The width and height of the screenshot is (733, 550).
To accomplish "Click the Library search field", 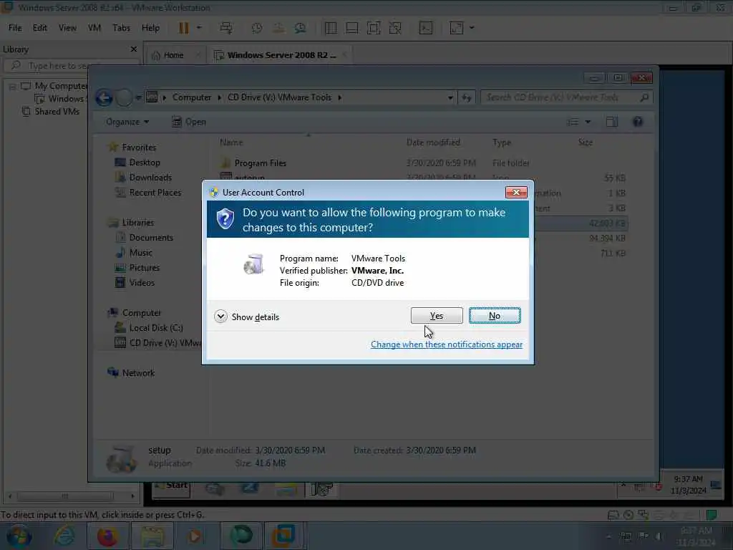I will (72, 65).
